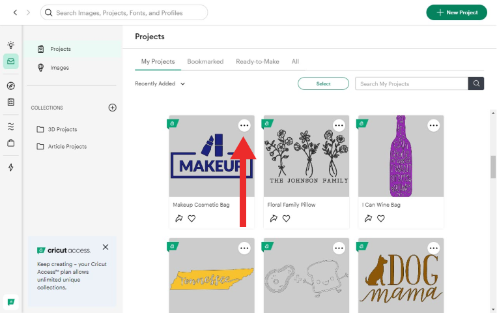The image size is (497, 313).
Task: Favorite the Makeup Cosmetic Bag with heart
Action: click(x=192, y=218)
